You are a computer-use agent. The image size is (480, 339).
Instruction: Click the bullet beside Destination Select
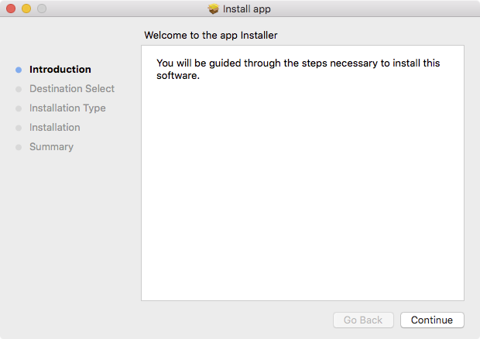pos(19,89)
